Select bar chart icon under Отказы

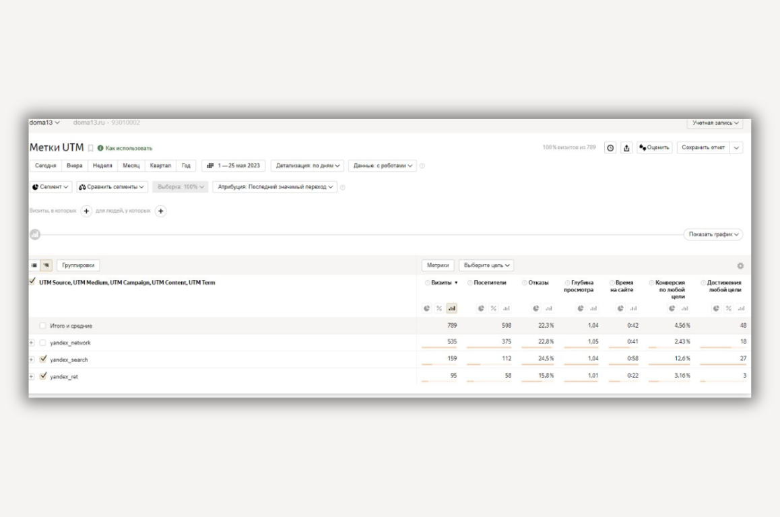pos(549,309)
